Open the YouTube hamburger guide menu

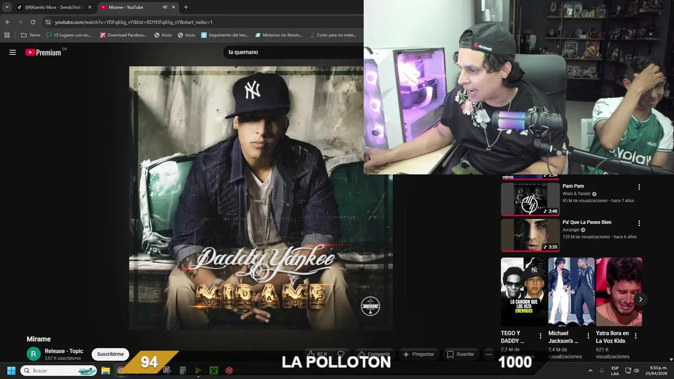coord(13,52)
